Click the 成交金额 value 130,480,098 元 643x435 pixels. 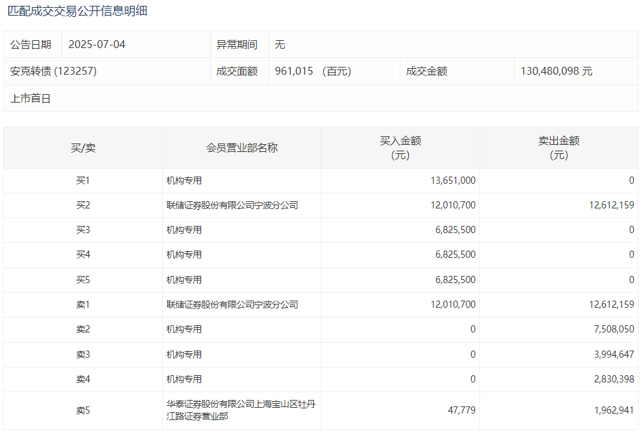(x=556, y=71)
